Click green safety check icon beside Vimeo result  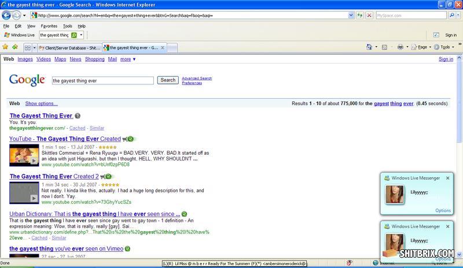point(127,248)
